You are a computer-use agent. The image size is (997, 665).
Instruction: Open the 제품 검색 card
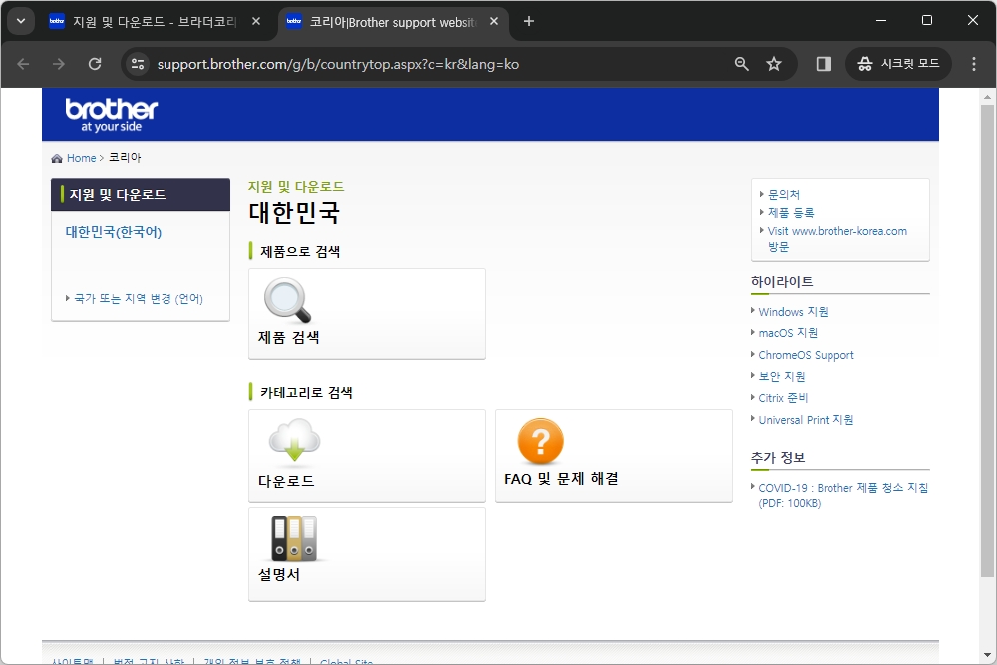[367, 313]
